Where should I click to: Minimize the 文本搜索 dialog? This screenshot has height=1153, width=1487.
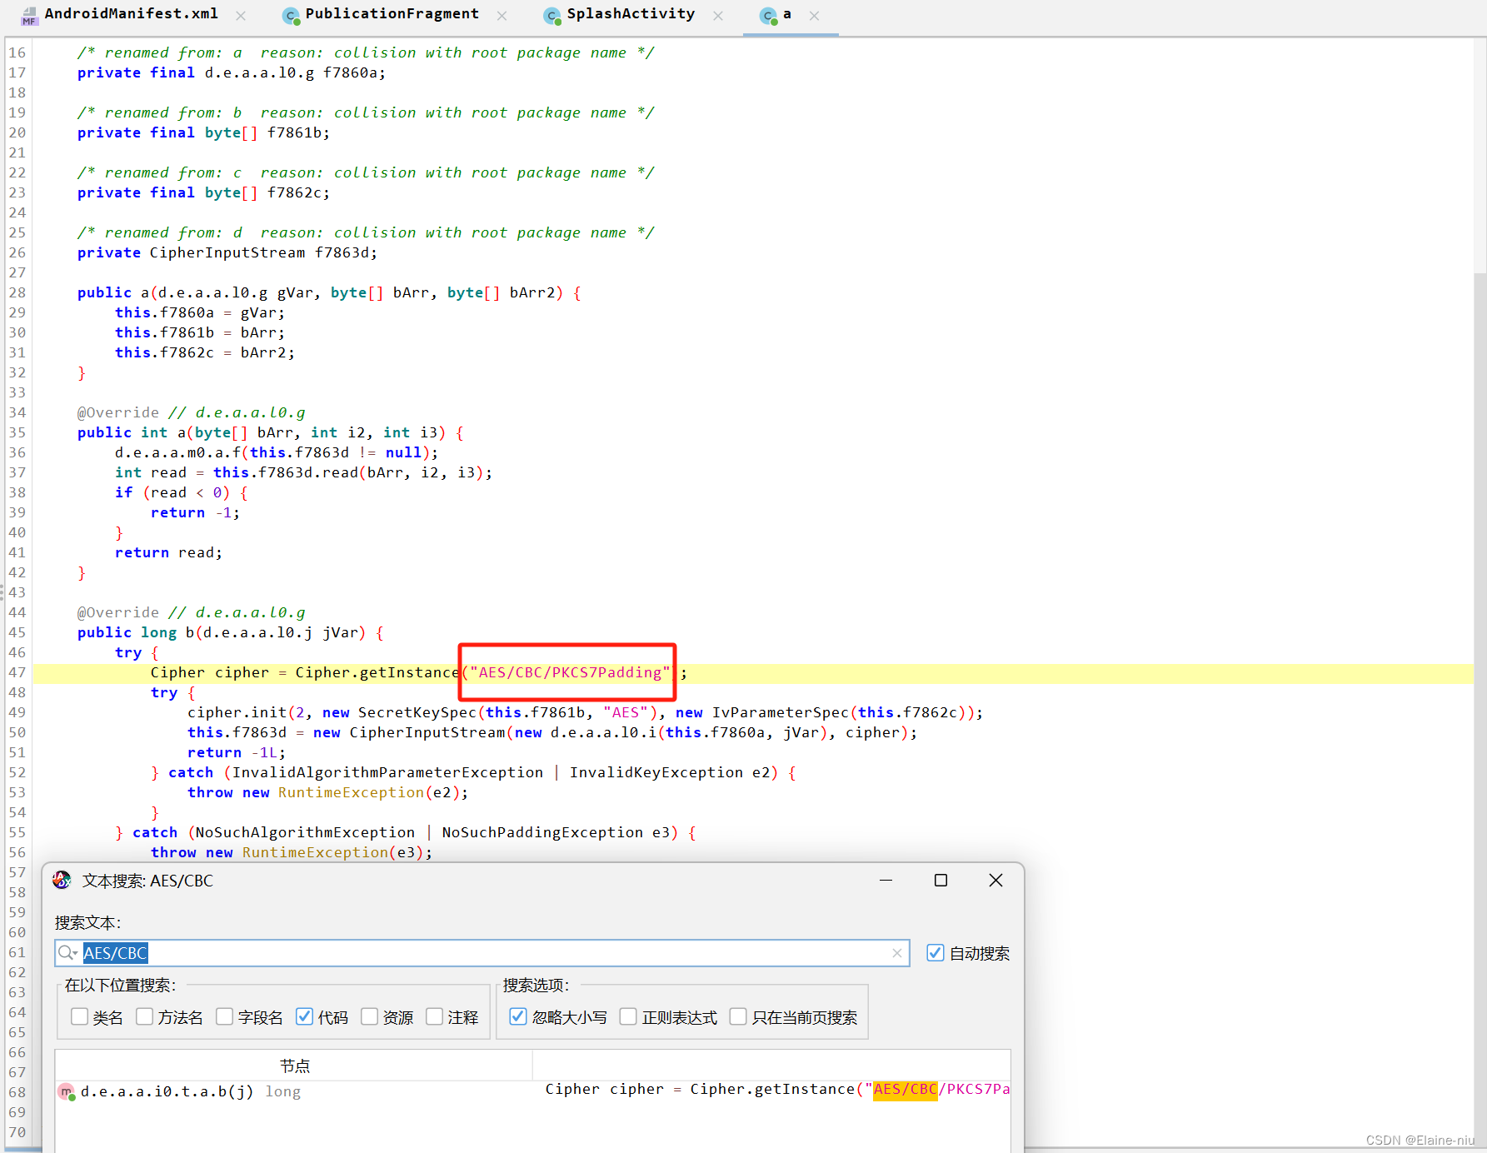click(886, 880)
